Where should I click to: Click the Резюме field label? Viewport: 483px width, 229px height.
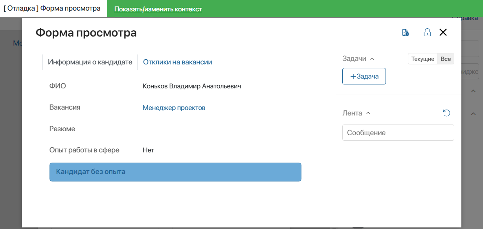(62, 129)
